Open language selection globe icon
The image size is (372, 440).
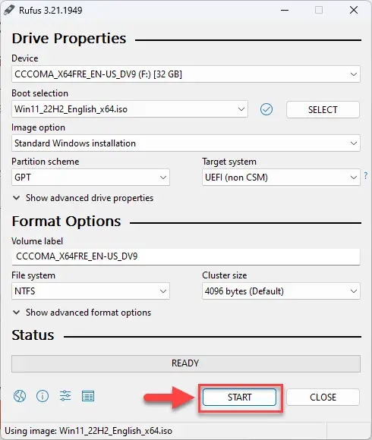[20, 396]
